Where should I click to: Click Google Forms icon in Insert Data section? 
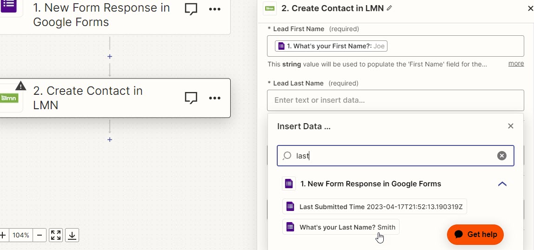(x=289, y=184)
